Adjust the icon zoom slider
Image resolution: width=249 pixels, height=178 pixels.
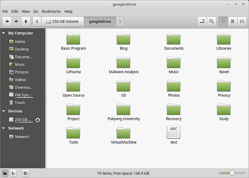[x=232, y=173]
